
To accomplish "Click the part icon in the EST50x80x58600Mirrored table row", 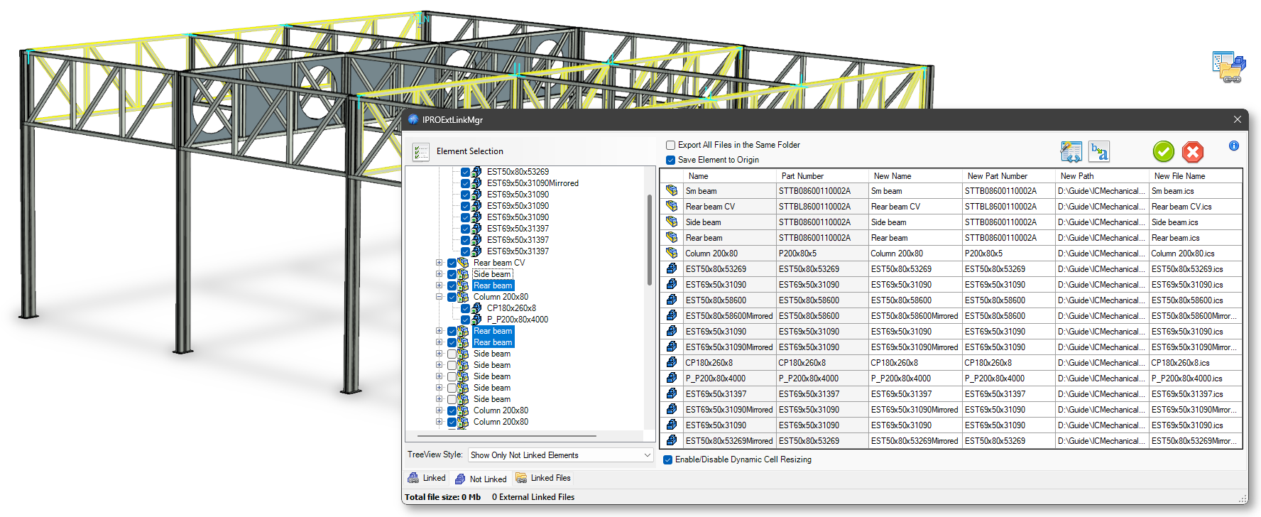I will tap(672, 315).
